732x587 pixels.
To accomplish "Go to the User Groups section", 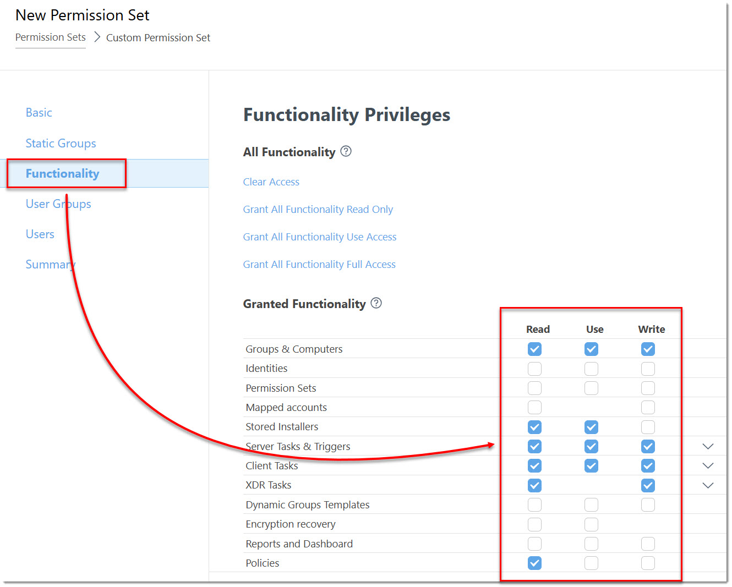I will tap(58, 204).
